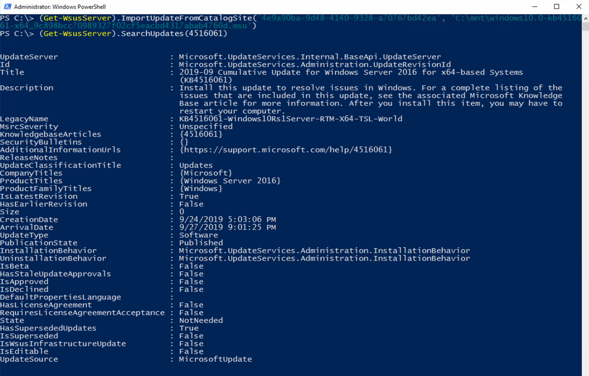Click the CreationDate value 9/24/2019
Screen dimensions: 589x376
[x=227, y=219]
